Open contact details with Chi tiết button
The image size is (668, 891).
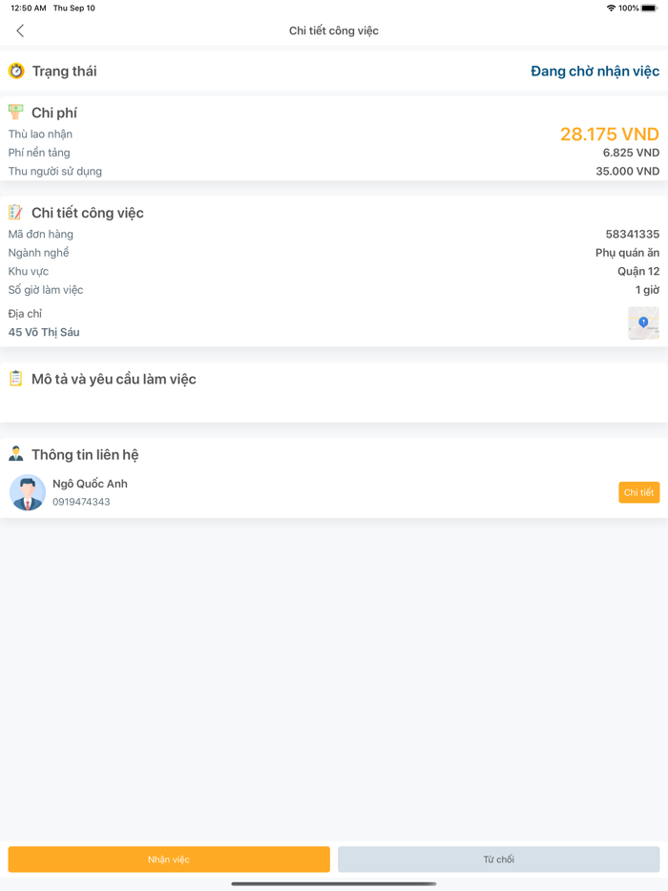point(638,492)
